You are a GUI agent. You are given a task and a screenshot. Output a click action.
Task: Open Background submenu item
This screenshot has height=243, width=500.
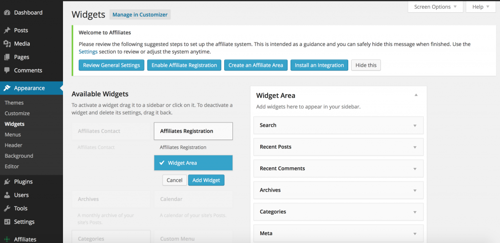(19, 156)
